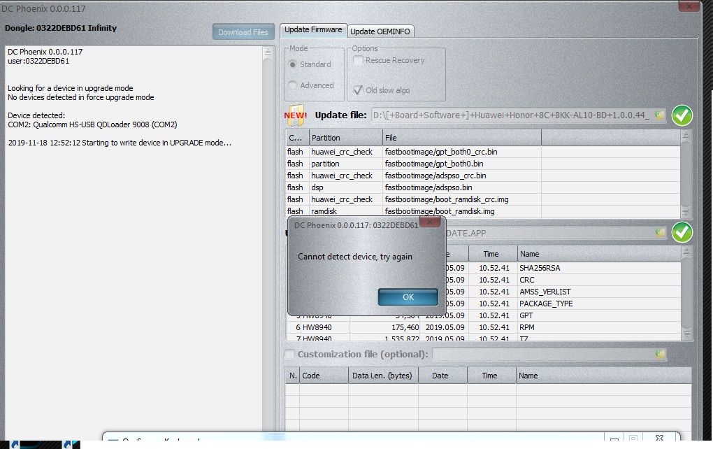
Task: Select the ramdisk partition row
Action: pos(483,211)
